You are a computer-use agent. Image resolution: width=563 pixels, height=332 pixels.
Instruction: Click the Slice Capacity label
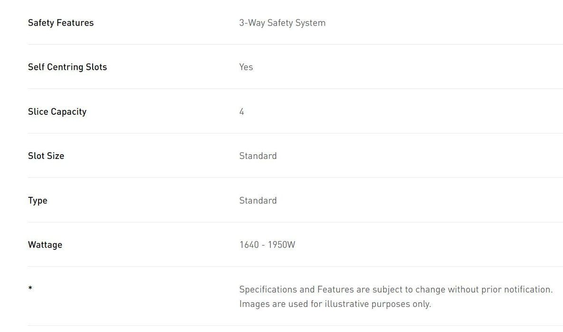57,111
